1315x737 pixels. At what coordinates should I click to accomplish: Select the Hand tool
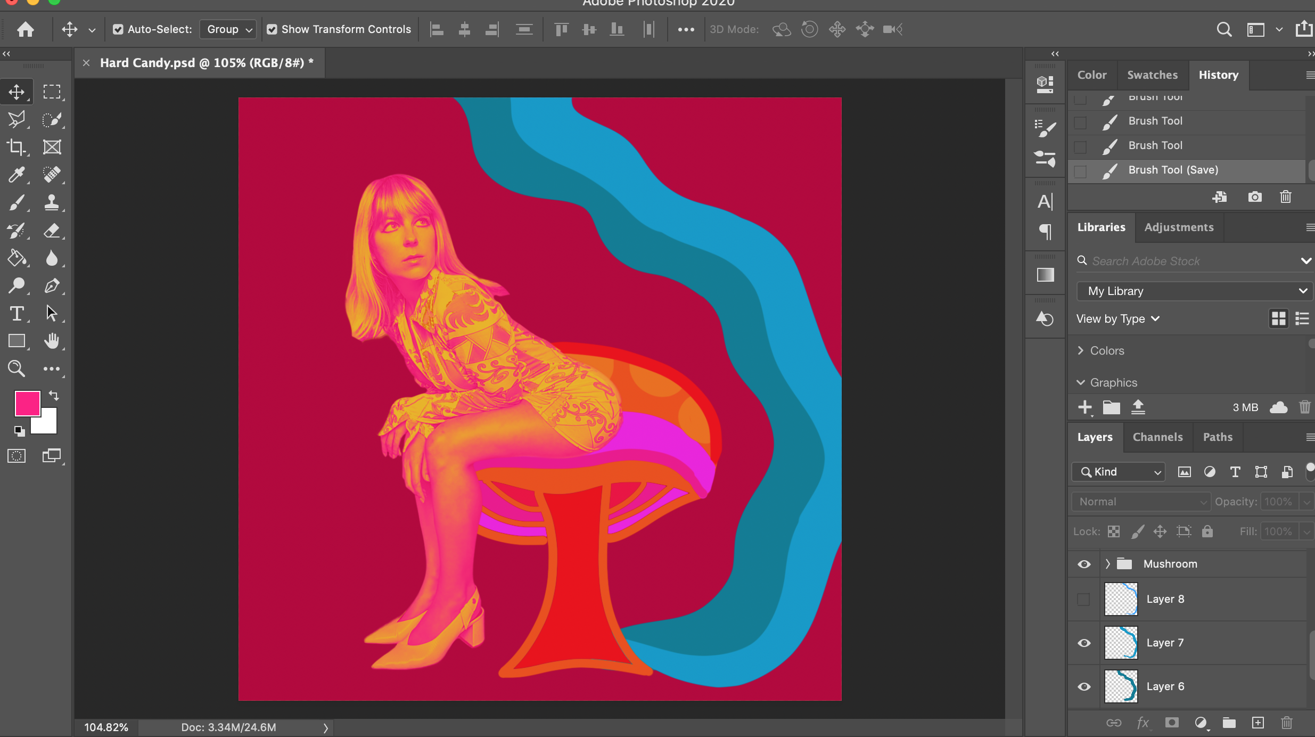(x=52, y=341)
